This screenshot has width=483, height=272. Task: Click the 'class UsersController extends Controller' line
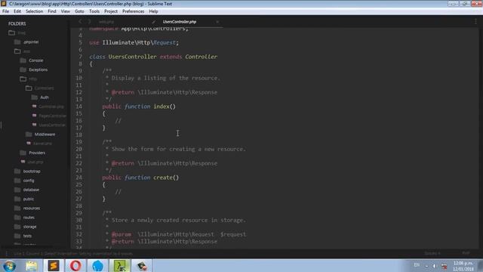click(x=153, y=57)
